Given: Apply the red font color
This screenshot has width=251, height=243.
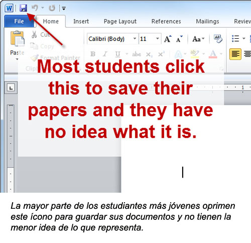Looking at the screenshot, I should click(x=213, y=54).
